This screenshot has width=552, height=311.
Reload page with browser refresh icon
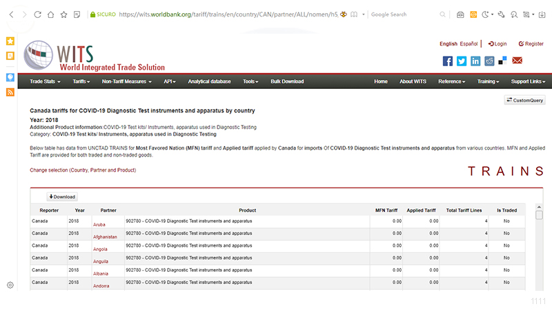tap(37, 14)
